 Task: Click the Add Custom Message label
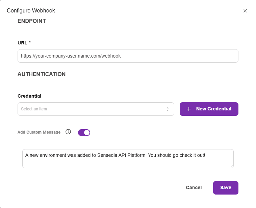(39, 132)
